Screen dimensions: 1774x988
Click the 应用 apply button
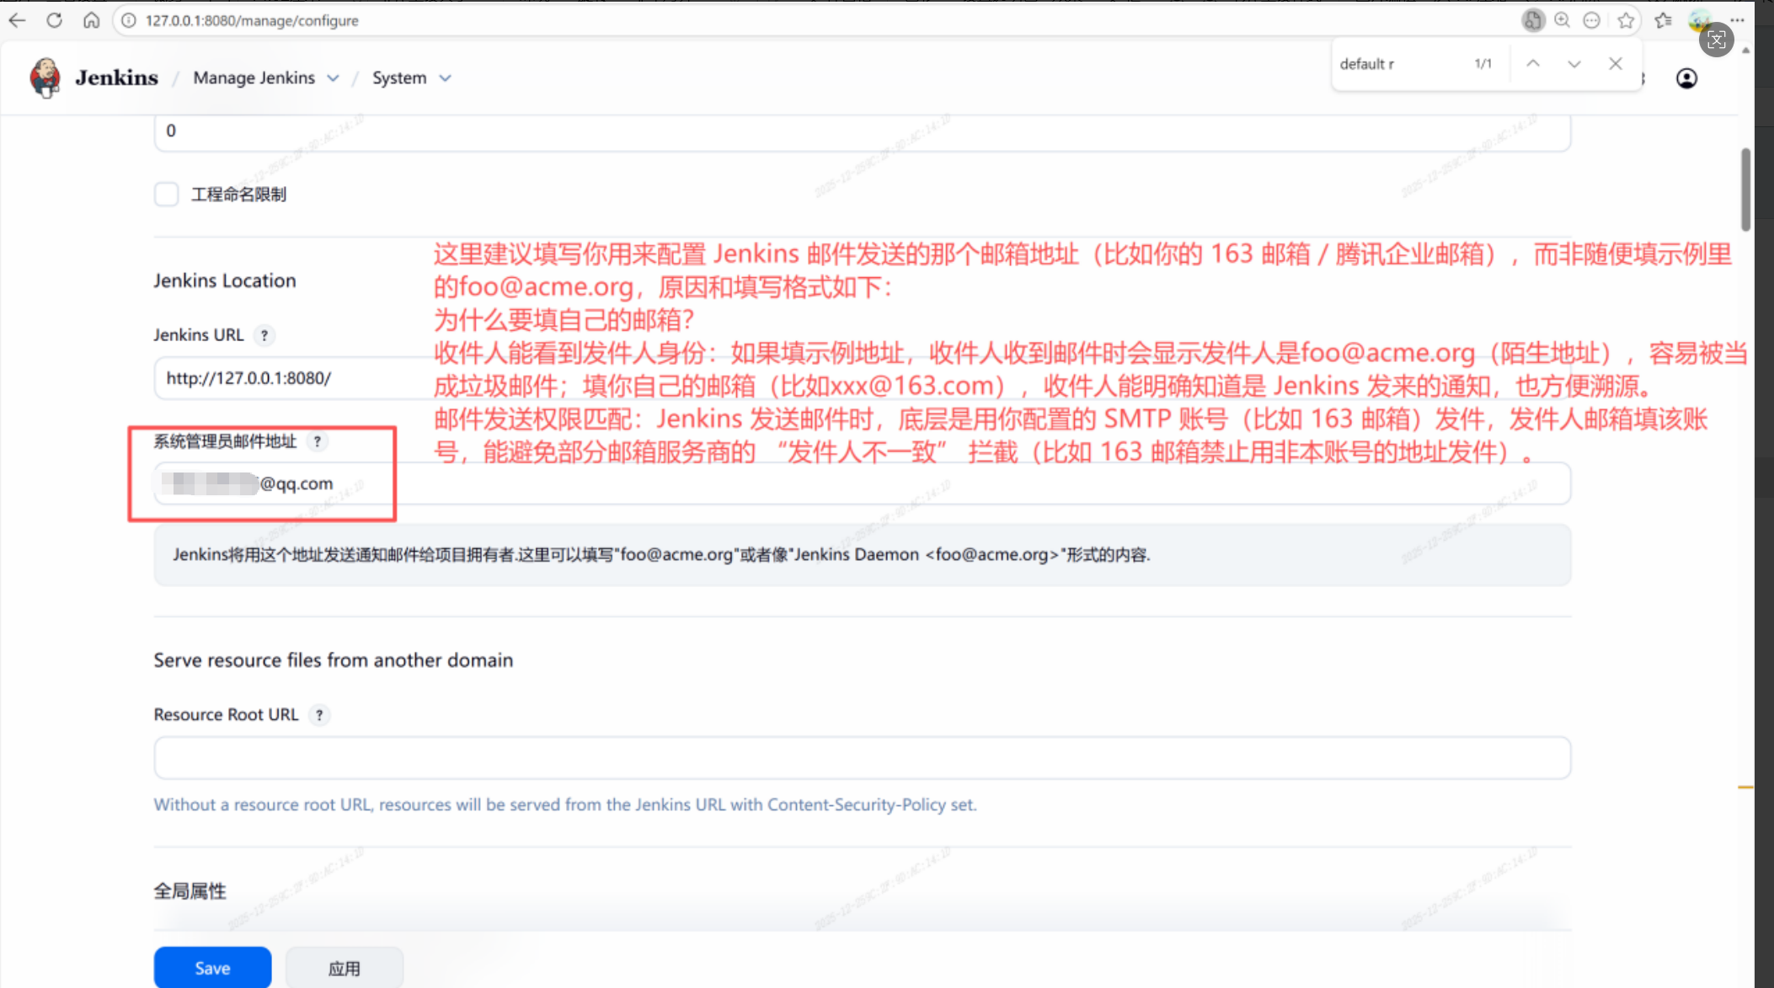tap(344, 968)
